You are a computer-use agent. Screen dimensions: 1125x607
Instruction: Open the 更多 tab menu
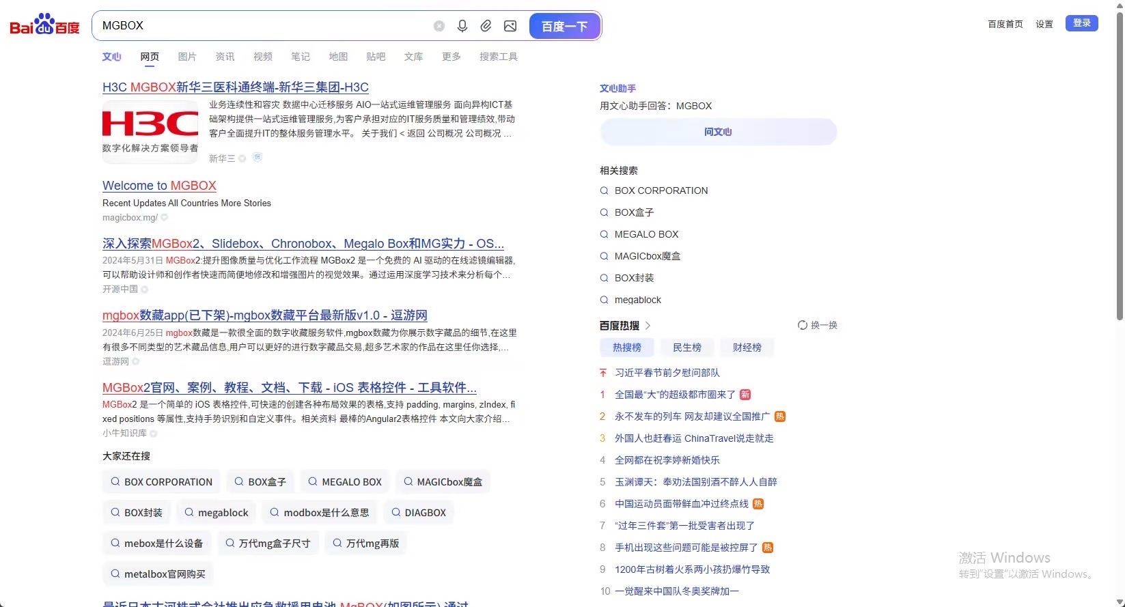[452, 57]
